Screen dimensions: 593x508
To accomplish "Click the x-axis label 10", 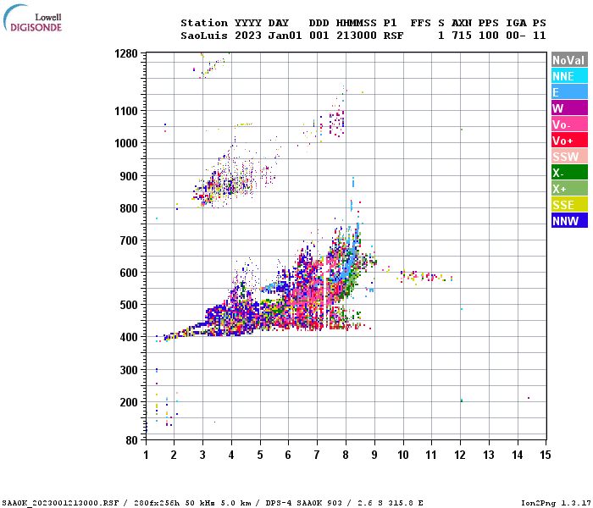I will tap(403, 455).
